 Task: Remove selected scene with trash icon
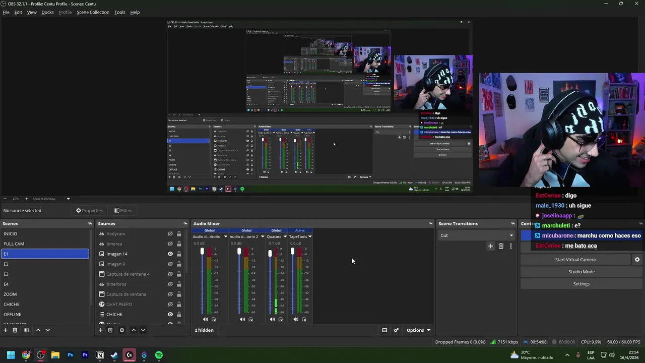pos(15,330)
